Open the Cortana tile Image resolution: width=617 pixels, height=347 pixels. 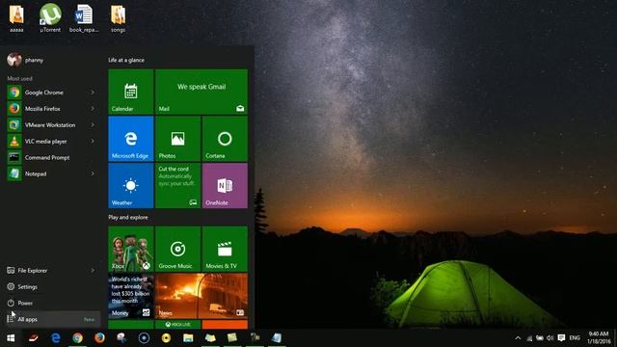point(225,139)
